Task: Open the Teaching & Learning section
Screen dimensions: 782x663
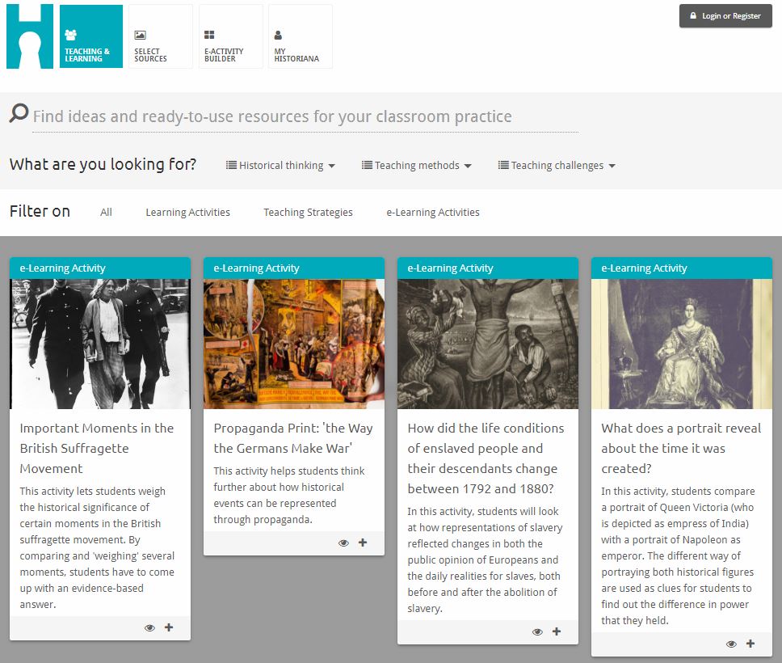Action: (91, 36)
